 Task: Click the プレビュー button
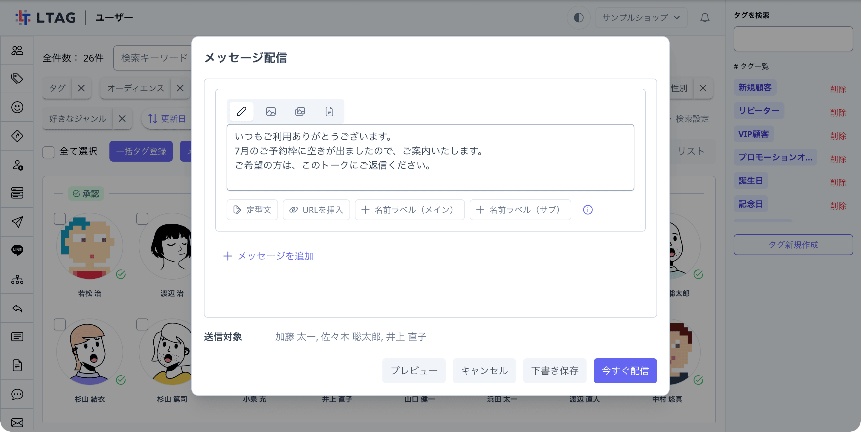(414, 370)
